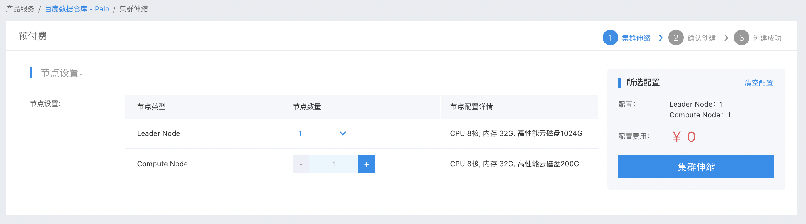806x224 pixels.
Task: Click the Leader Node count value 1
Action: click(300, 133)
